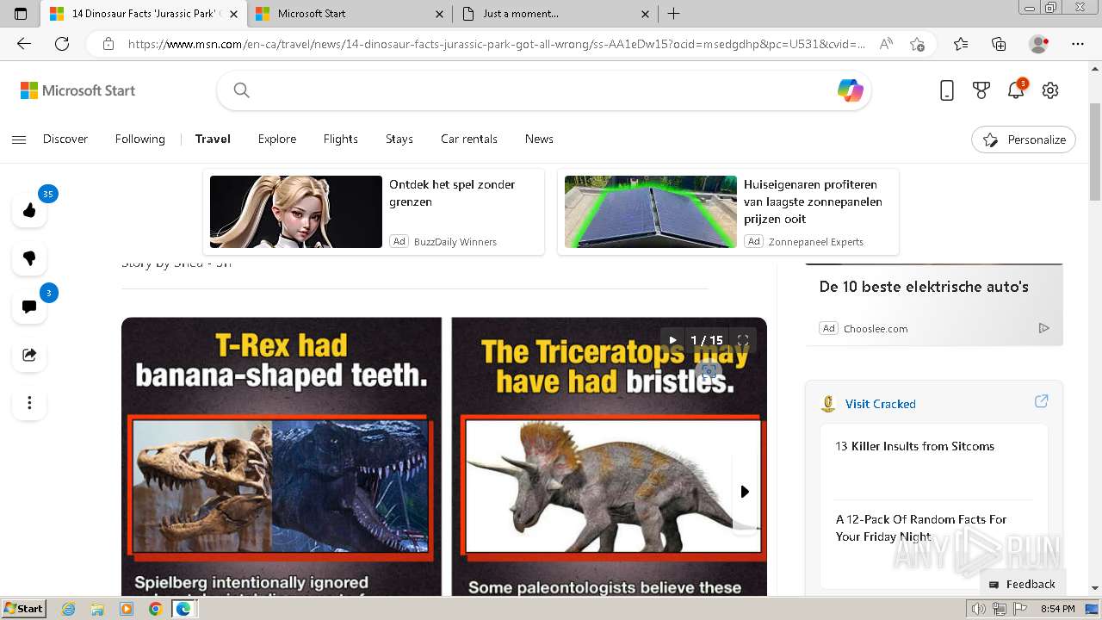Click the share arrow icon
This screenshot has height=620, width=1102.
(29, 355)
